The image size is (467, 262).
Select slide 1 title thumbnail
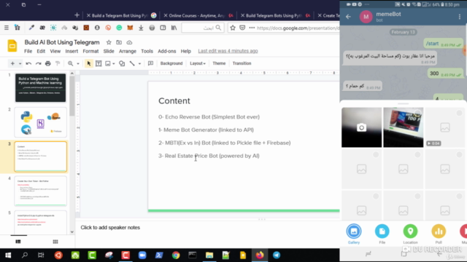point(41,87)
